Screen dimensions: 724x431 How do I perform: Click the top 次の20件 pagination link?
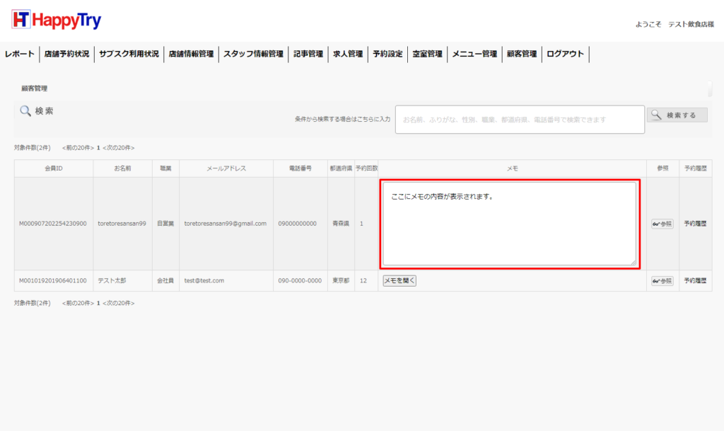pos(119,148)
